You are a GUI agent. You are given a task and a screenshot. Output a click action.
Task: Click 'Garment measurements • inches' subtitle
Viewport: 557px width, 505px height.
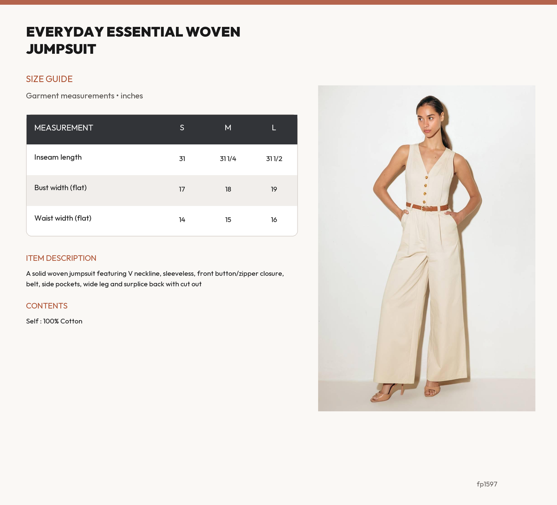click(84, 96)
